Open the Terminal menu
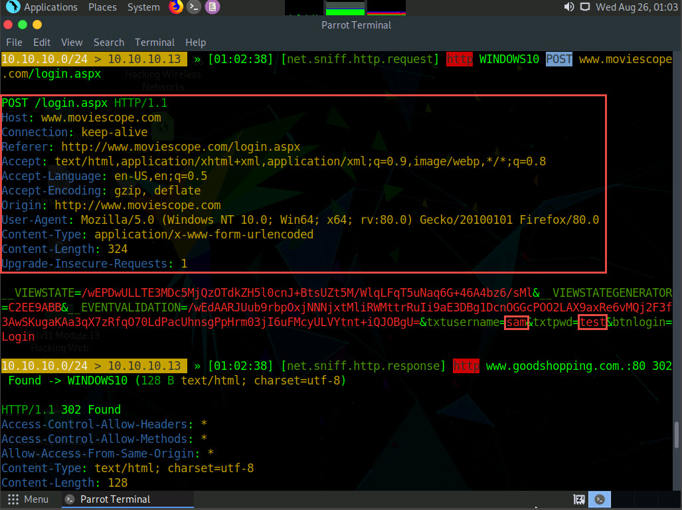Image resolution: width=682 pixels, height=510 pixels. click(155, 42)
